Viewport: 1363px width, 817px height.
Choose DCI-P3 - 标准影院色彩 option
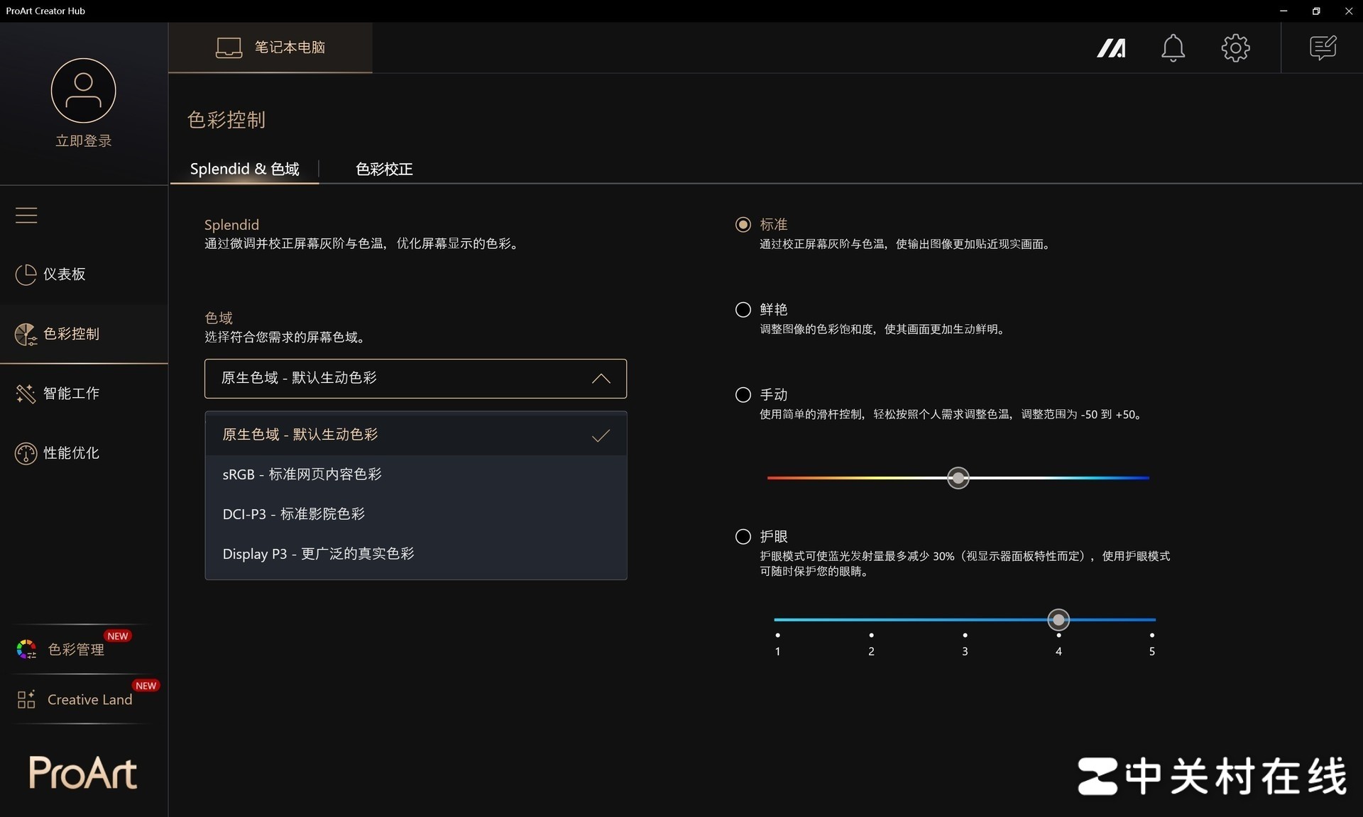point(415,514)
